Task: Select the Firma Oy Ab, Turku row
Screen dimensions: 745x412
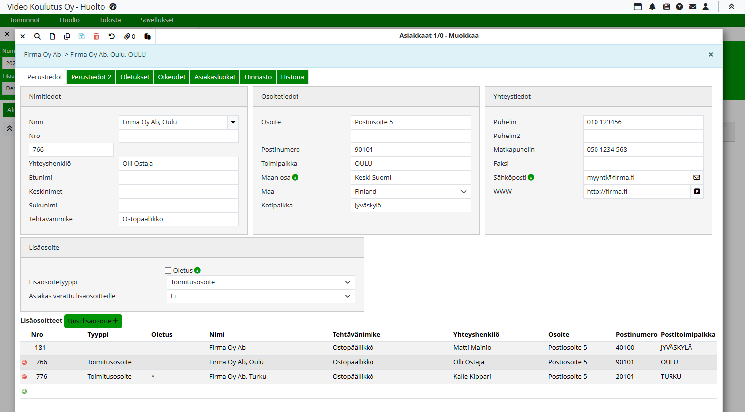Action: pos(237,377)
